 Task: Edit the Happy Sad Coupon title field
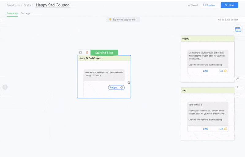(x=53, y=5)
